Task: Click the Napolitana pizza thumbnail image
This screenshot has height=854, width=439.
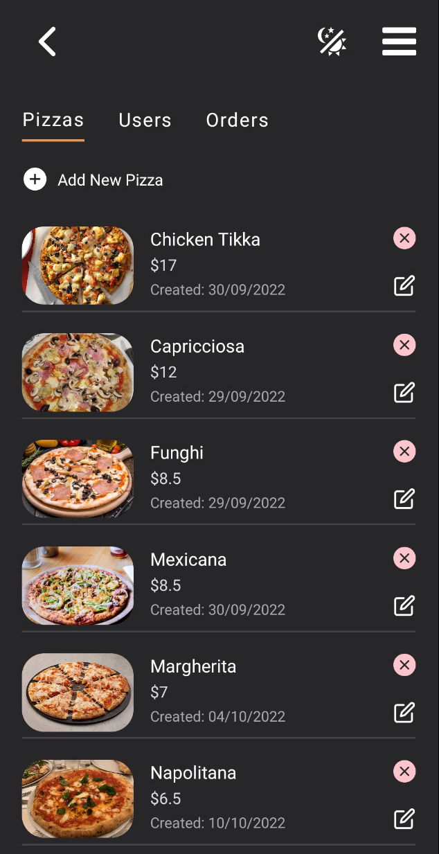Action: pos(78,799)
